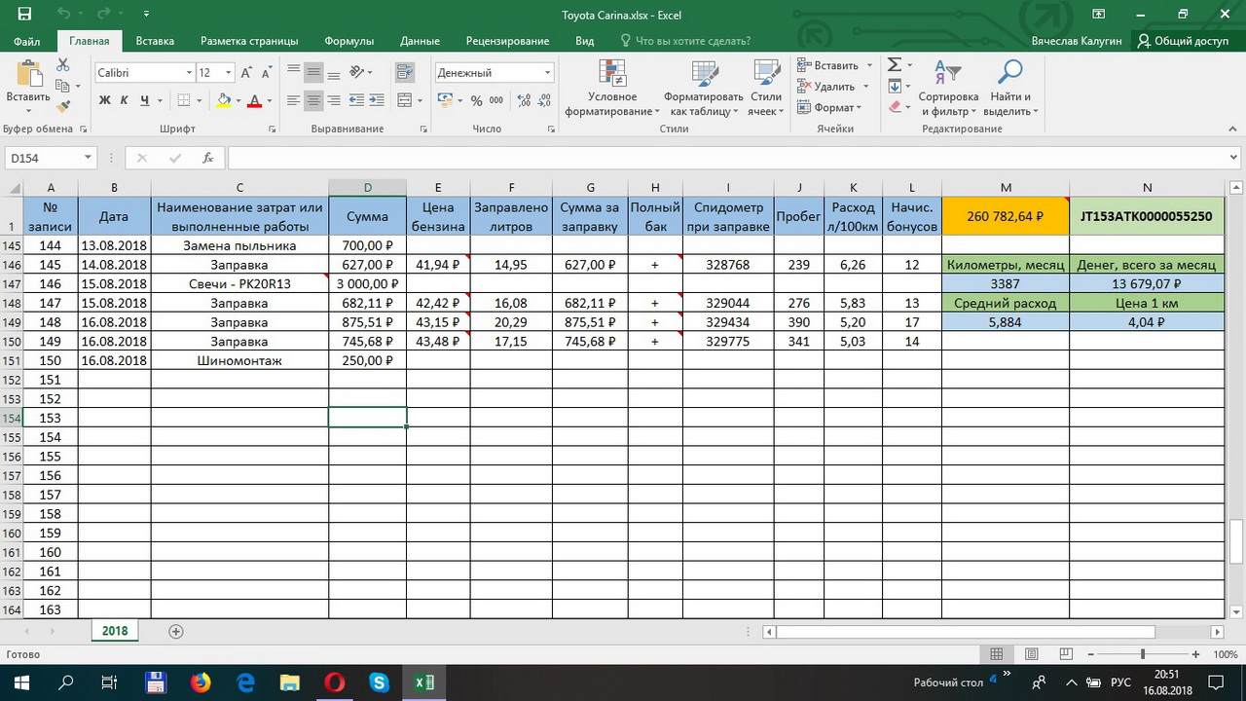
Task: Click the Общий доступ share button
Action: point(1183,41)
